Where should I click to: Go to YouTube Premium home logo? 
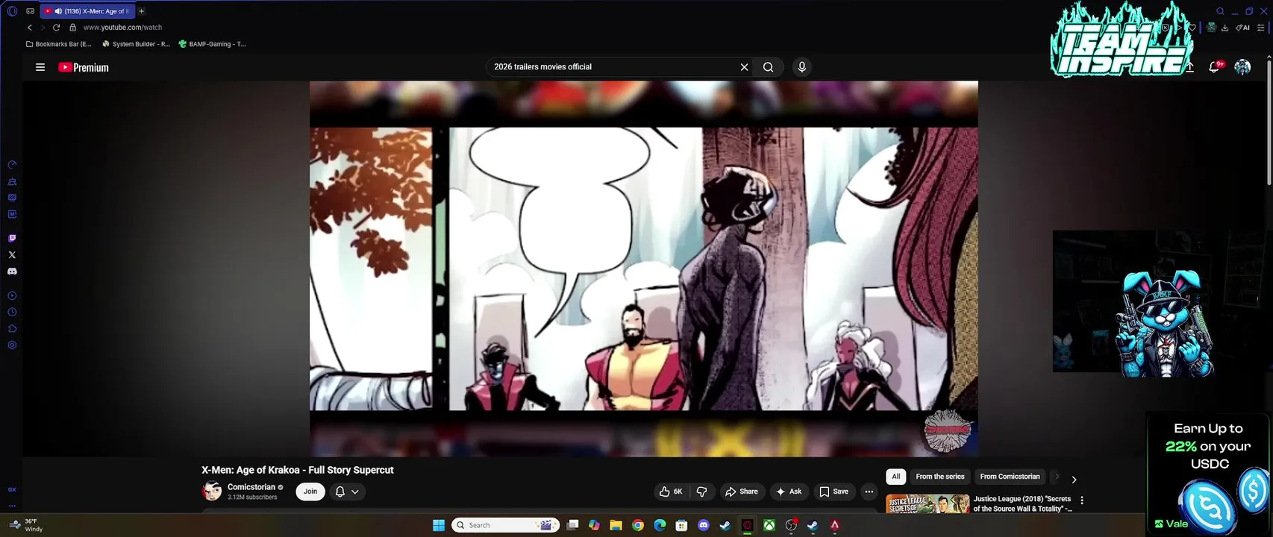[x=84, y=67]
